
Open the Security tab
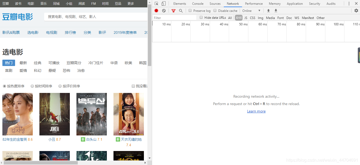point(315,3)
